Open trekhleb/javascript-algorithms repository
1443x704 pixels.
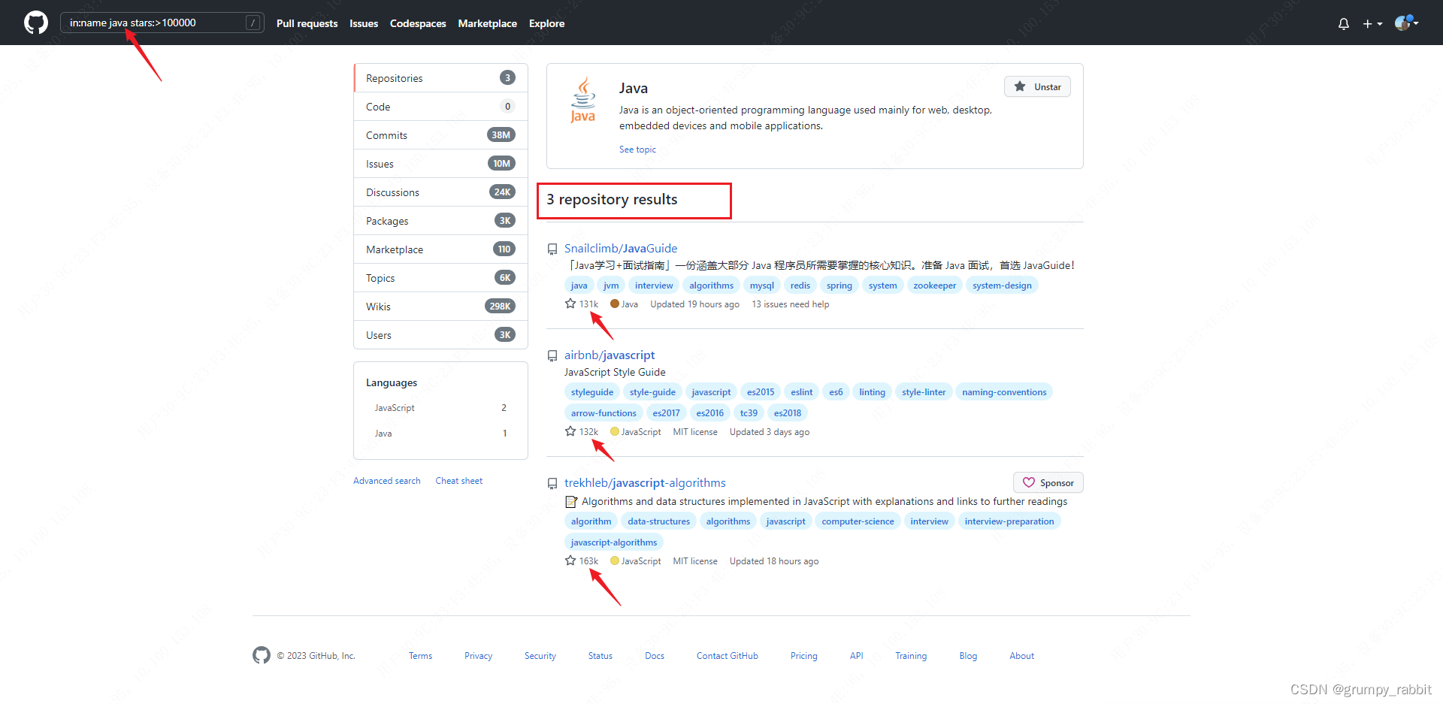coord(645,482)
